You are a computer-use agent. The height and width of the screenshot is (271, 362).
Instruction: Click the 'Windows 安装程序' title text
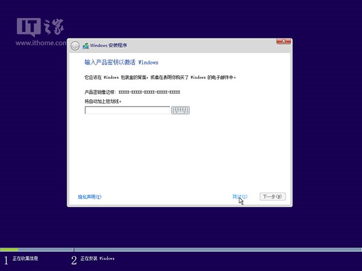109,46
